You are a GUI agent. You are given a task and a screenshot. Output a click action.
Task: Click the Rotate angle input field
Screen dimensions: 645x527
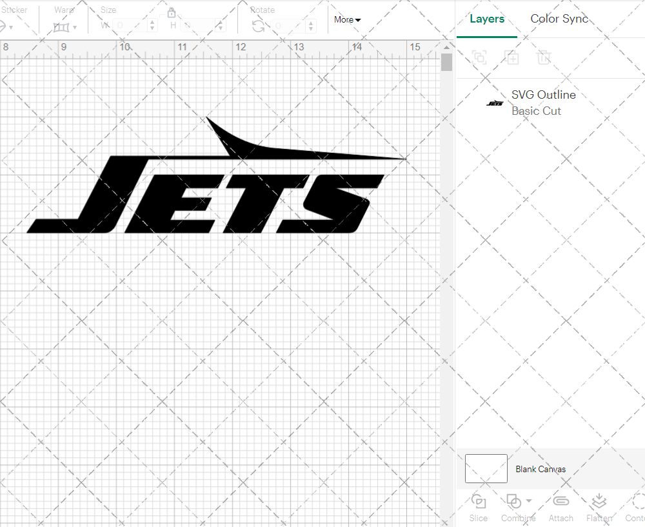tap(288, 26)
